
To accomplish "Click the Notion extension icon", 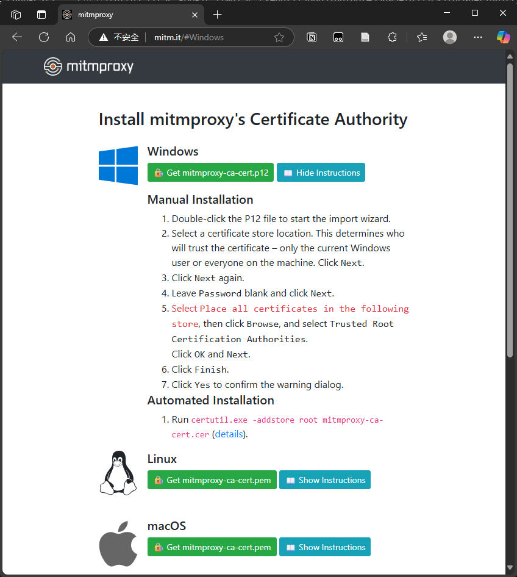I will point(312,37).
